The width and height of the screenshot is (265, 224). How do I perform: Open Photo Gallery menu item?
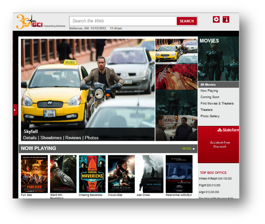pos(210,116)
